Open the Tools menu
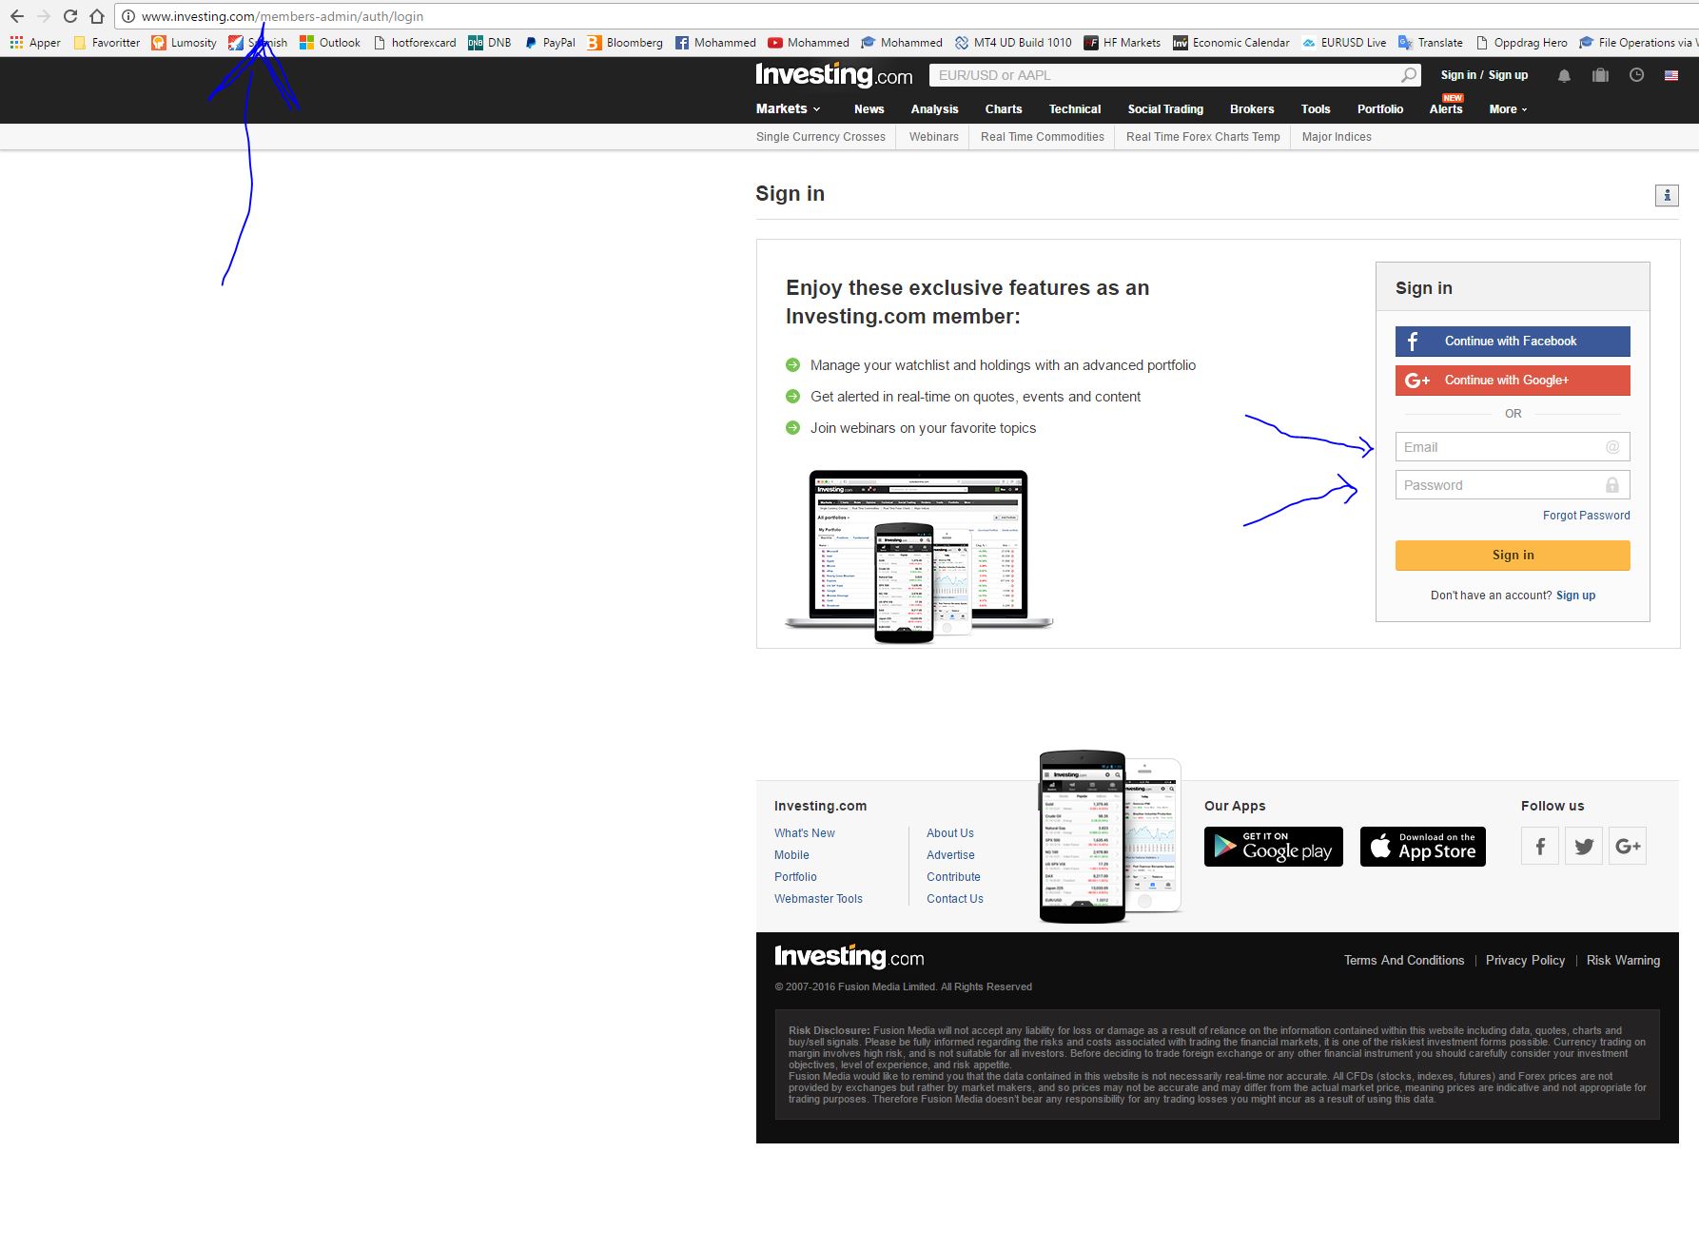Viewport: 1699px width, 1250px height. [x=1316, y=109]
